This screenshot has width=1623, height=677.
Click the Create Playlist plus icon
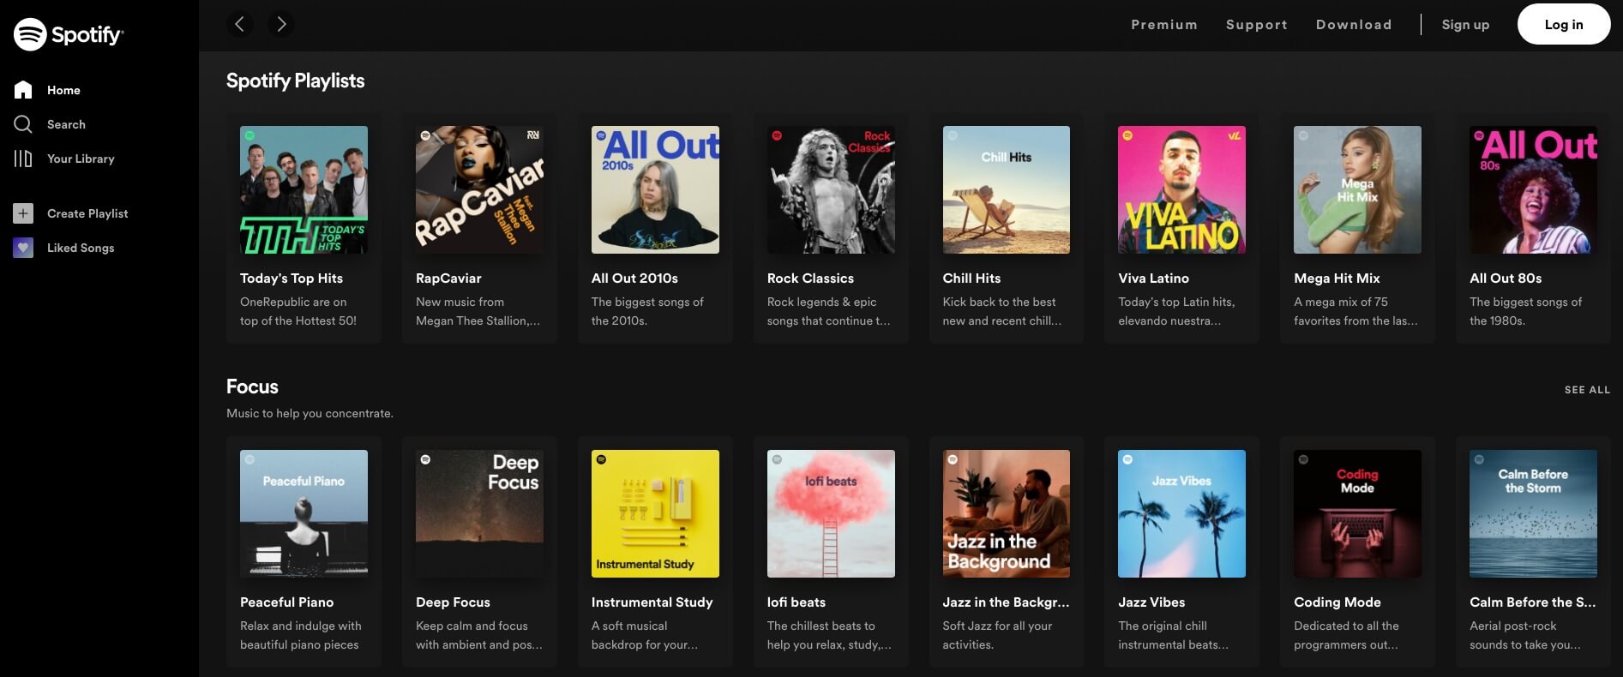(x=23, y=213)
